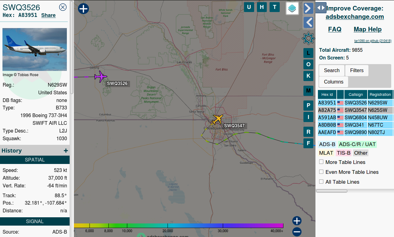Screen dimensions: 394x237
Task: Click the left chevron sidebar arrow
Action: coord(308,22)
